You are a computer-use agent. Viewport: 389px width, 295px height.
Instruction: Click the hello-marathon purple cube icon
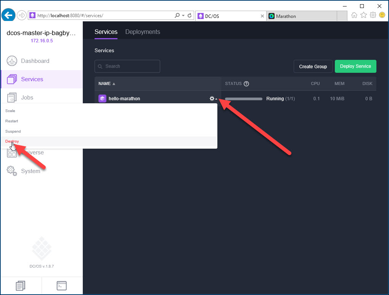102,98
